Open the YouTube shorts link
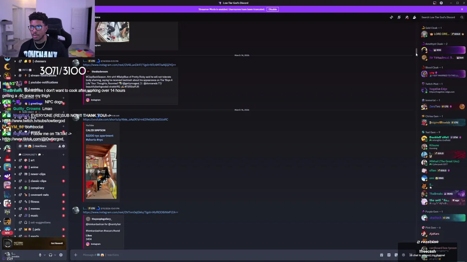Viewport: 467px width, 262px height. click(126, 119)
